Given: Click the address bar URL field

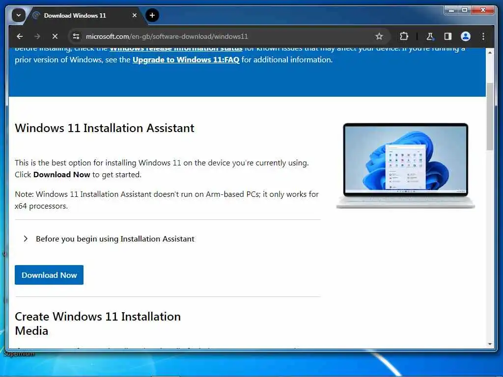Looking at the screenshot, I should click(229, 36).
